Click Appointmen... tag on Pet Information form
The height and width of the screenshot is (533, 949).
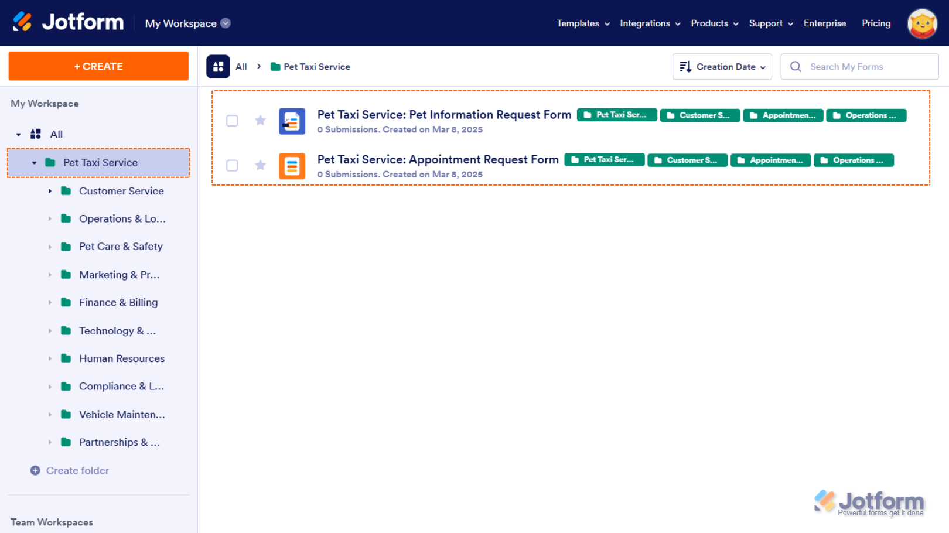point(783,115)
